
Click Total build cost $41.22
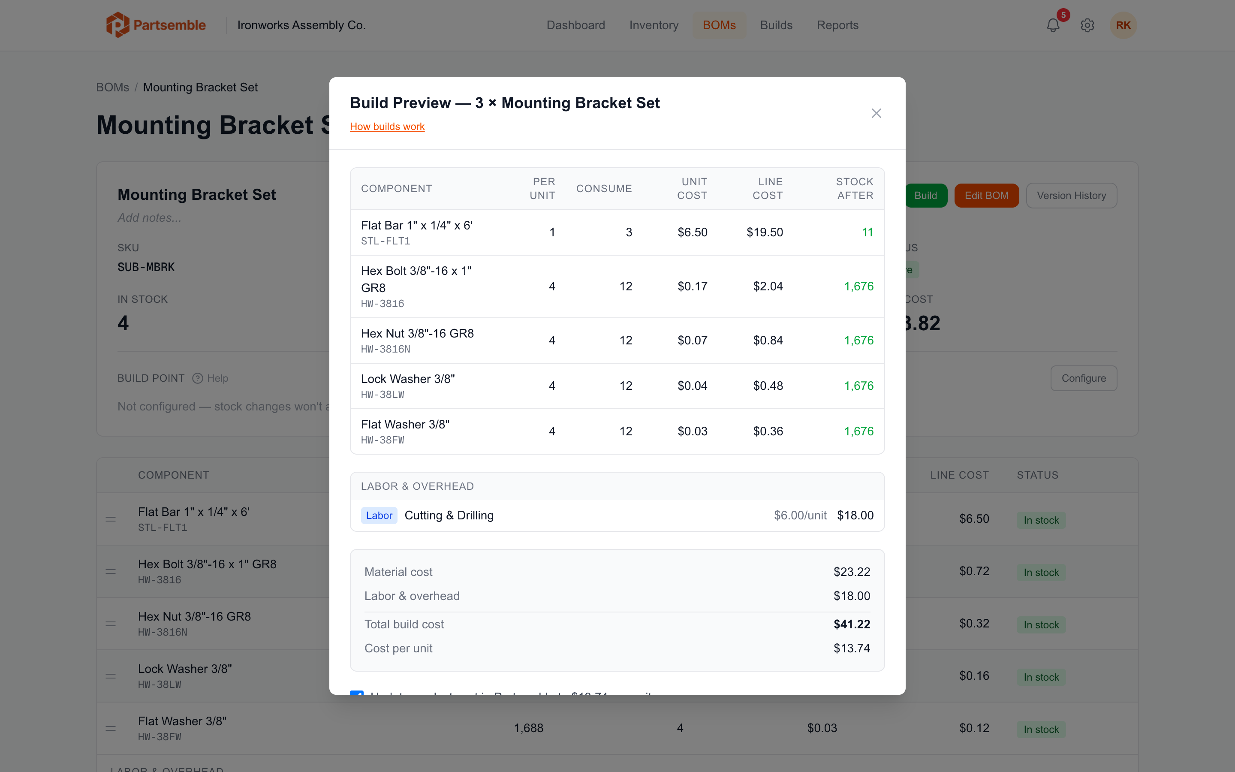[852, 624]
